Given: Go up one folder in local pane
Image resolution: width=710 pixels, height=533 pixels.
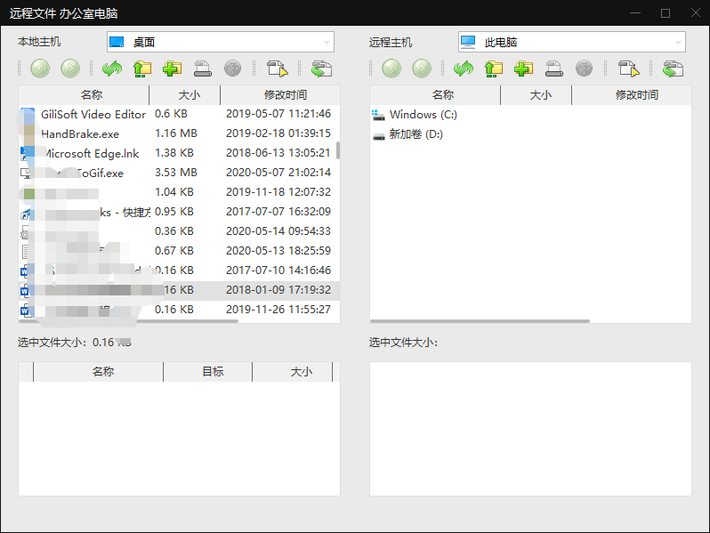Looking at the screenshot, I should click(x=142, y=69).
